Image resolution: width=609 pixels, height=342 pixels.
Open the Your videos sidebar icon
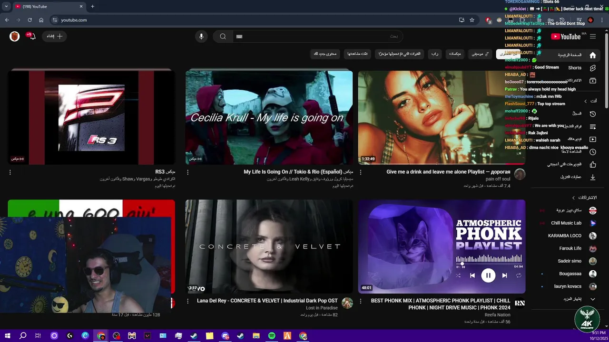point(592,139)
